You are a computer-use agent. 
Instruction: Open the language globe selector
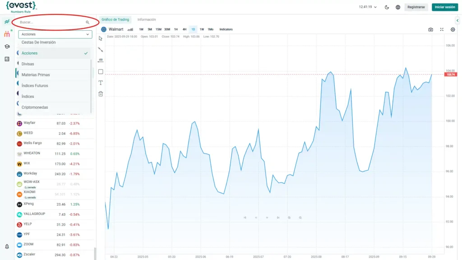click(398, 7)
